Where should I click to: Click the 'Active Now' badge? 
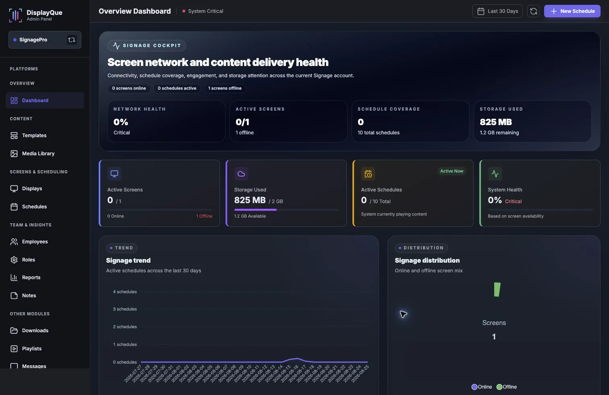click(452, 171)
